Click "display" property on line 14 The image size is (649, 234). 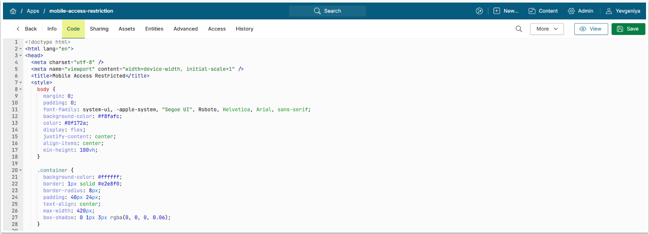point(54,130)
